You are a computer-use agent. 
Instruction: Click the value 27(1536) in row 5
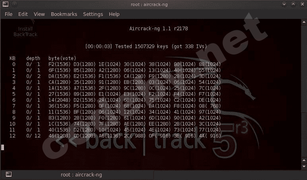click(60, 94)
